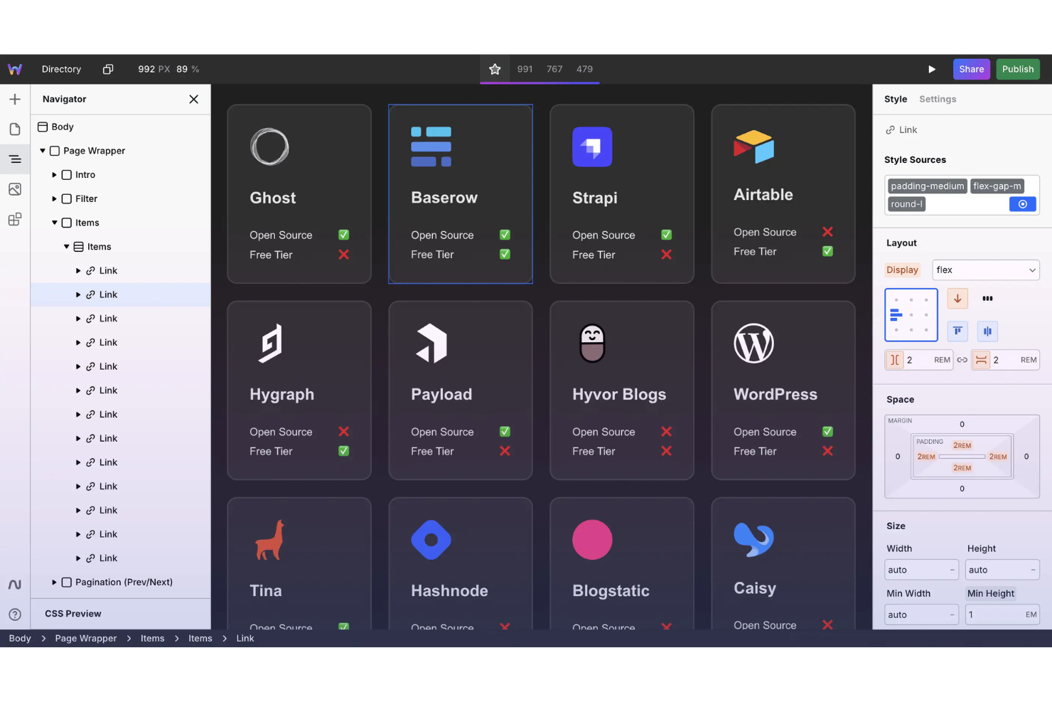Expand the highlighted Link tree node
Viewport: 1052px width, 702px height.
(x=78, y=294)
